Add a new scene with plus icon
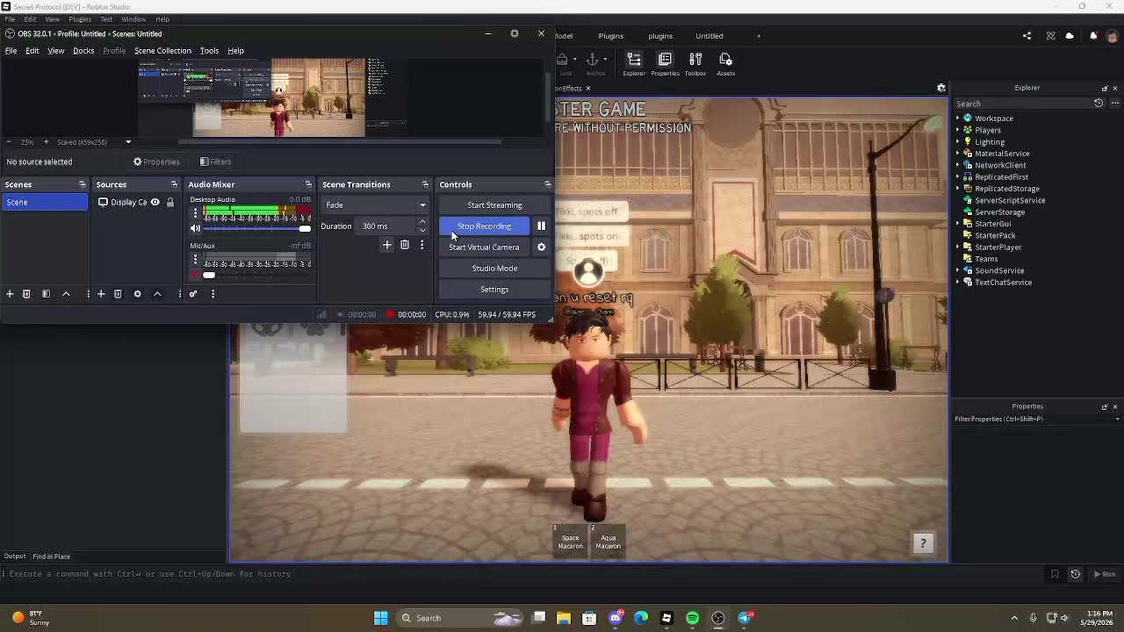 pyautogui.click(x=10, y=294)
